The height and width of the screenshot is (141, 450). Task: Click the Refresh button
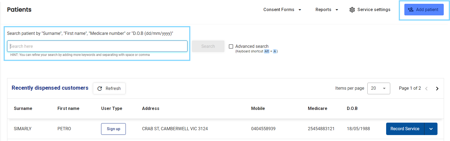tap(109, 89)
